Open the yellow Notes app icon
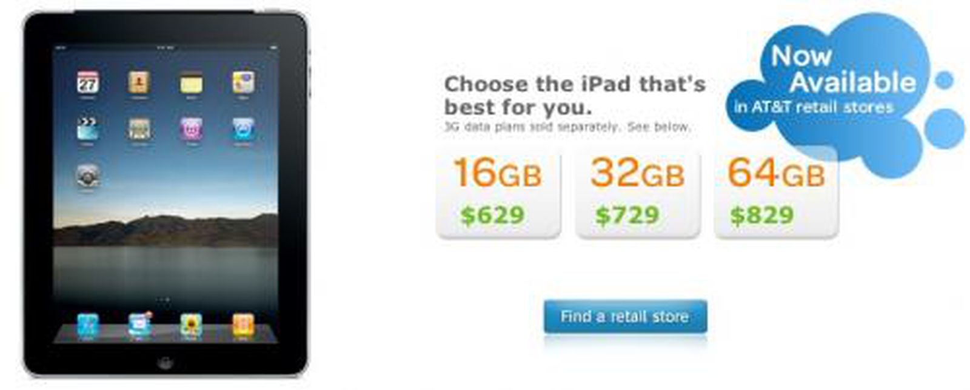The width and height of the screenshot is (970, 390). (x=192, y=83)
